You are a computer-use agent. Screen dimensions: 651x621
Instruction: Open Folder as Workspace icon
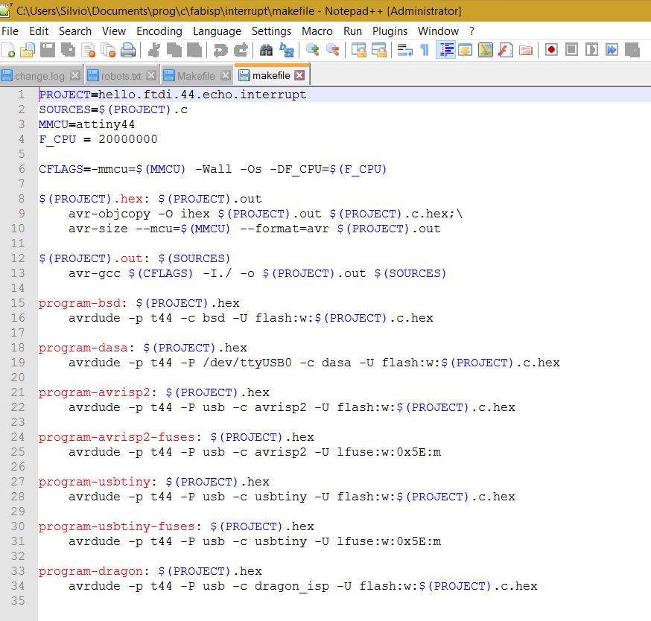pos(526,50)
